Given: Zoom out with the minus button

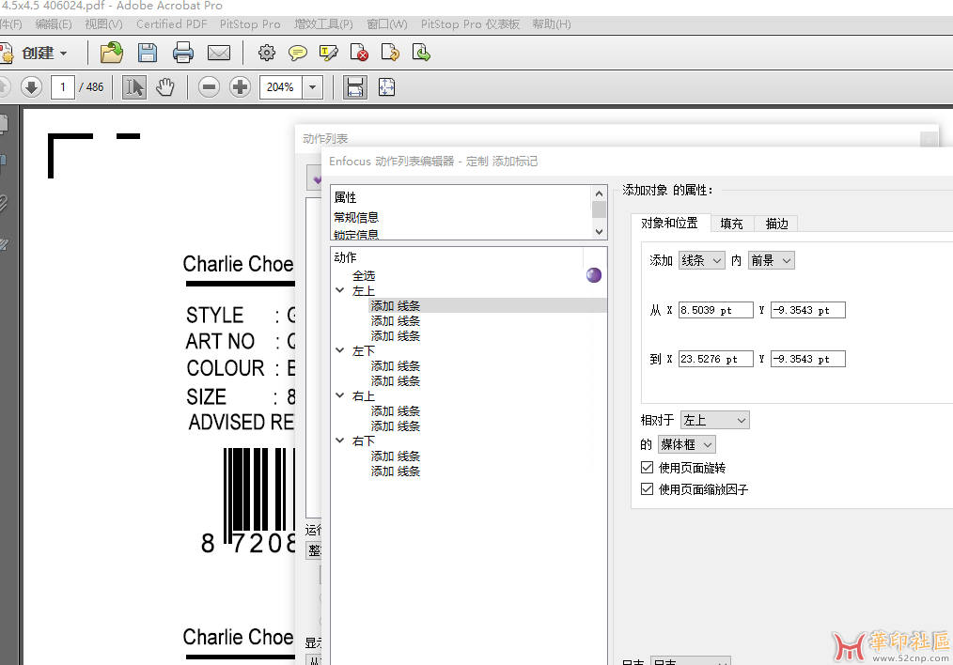Looking at the screenshot, I should [209, 86].
